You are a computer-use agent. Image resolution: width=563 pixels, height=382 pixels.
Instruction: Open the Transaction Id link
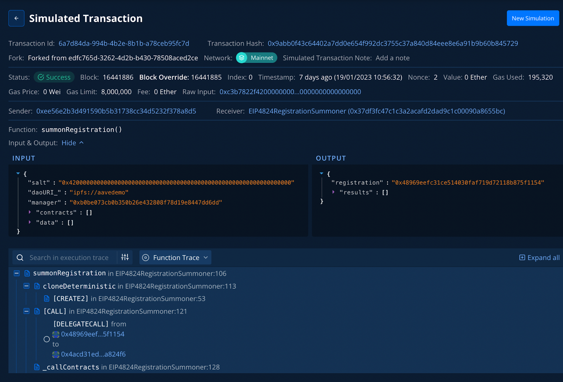point(124,43)
